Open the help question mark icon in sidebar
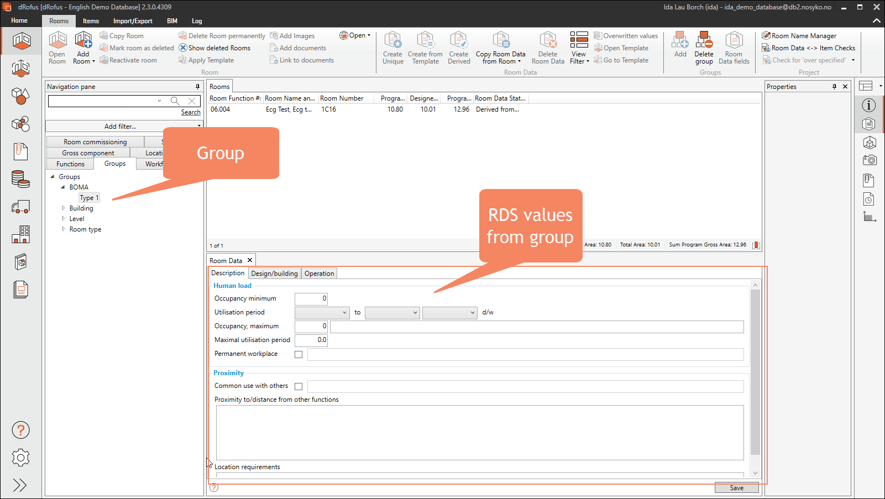Screen dimensions: 885x499 click(20, 430)
